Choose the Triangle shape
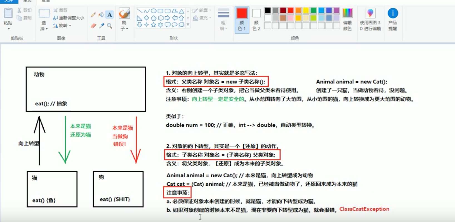 coord(181,11)
